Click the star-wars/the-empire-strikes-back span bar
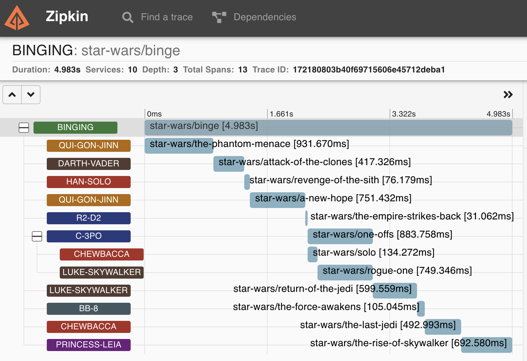 306,218
